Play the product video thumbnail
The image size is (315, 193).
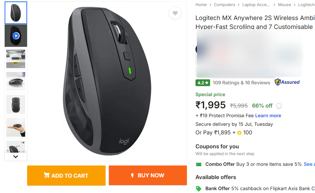[16, 36]
